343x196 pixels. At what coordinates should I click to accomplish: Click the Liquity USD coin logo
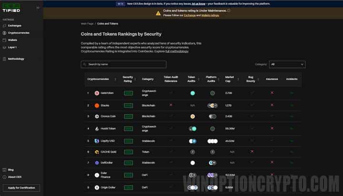click(97, 140)
